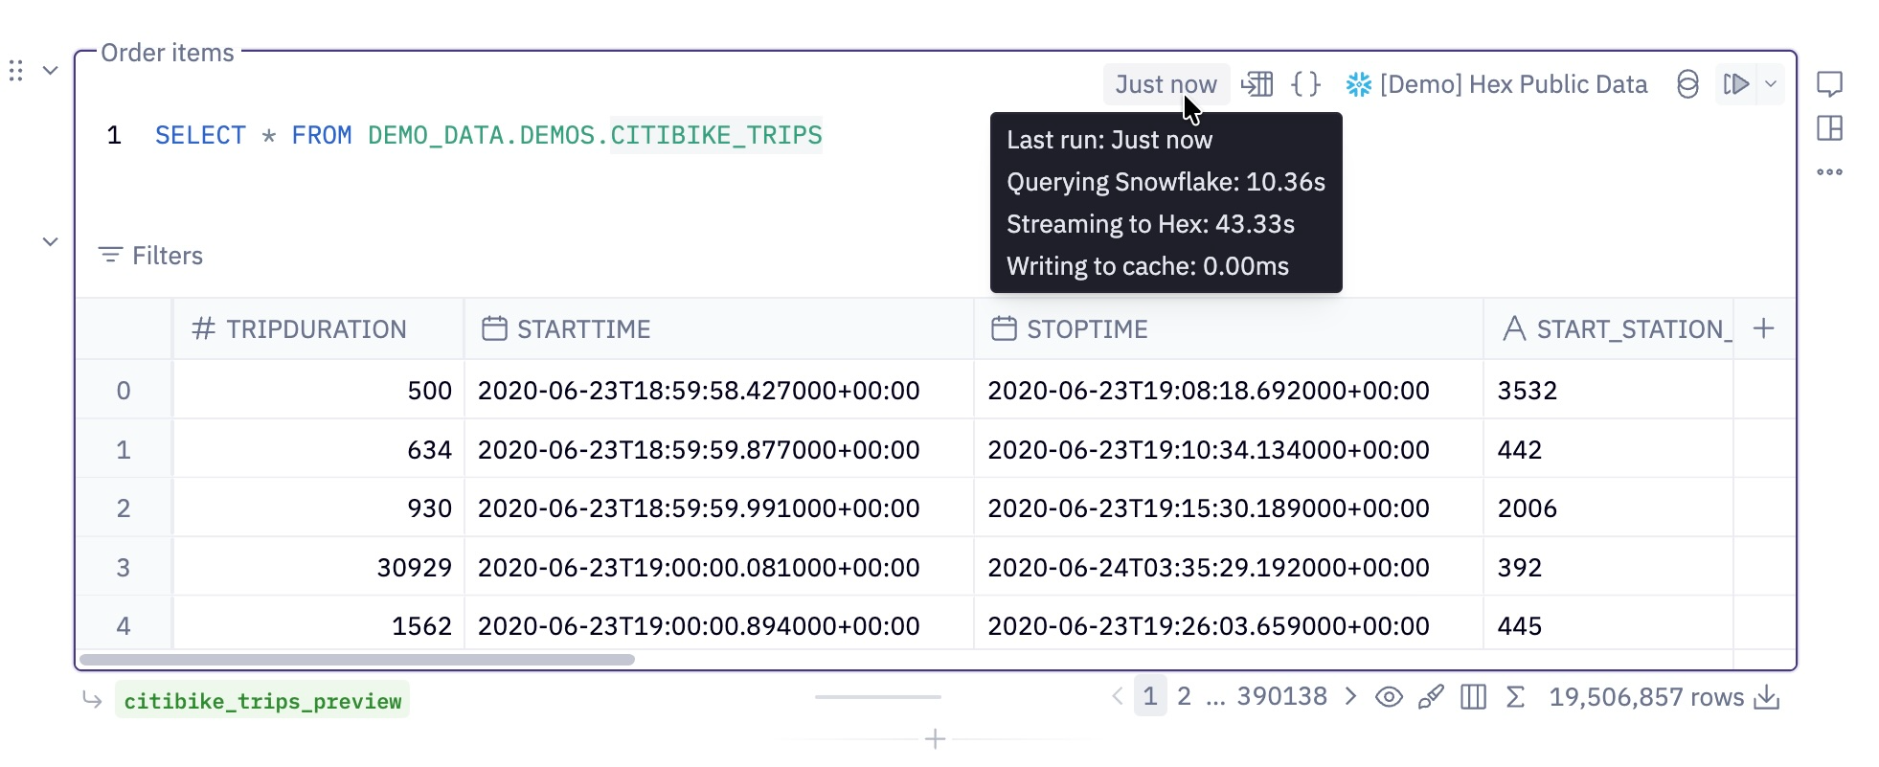Click the horizontal table scrollbar
This screenshot has height=767, width=1879.
[x=356, y=660]
